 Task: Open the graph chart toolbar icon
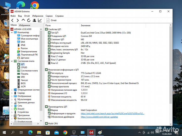coord(40,20)
